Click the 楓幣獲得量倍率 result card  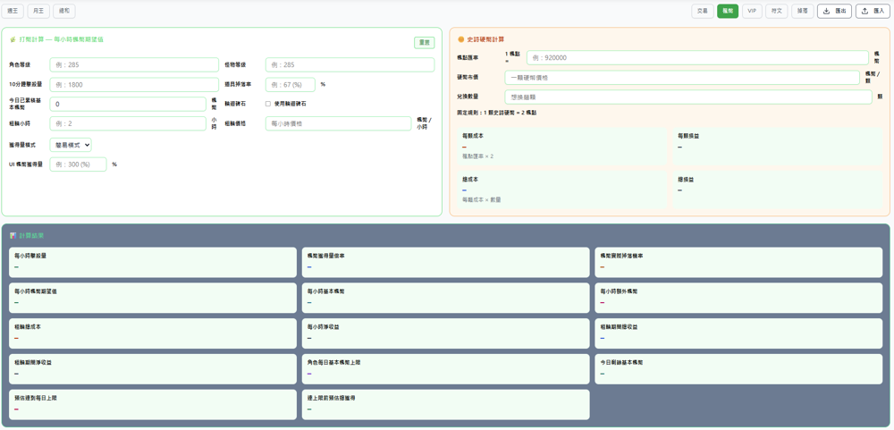coord(446,262)
